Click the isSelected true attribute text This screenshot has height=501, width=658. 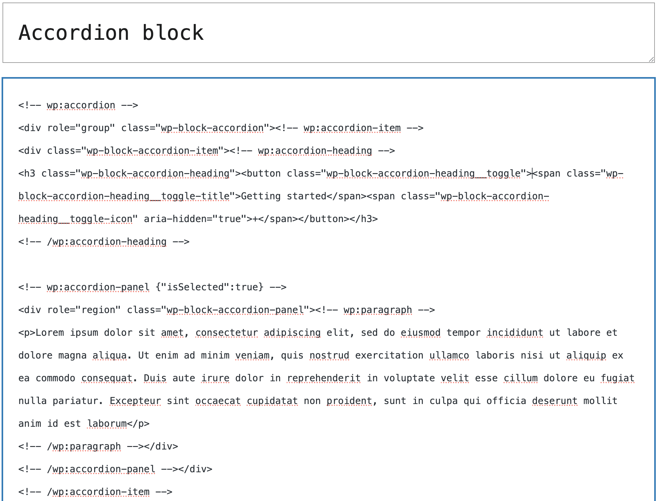pos(209,287)
